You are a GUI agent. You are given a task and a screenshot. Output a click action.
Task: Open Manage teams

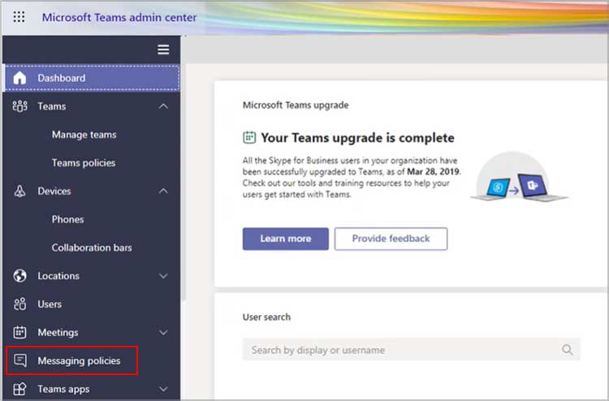point(84,135)
